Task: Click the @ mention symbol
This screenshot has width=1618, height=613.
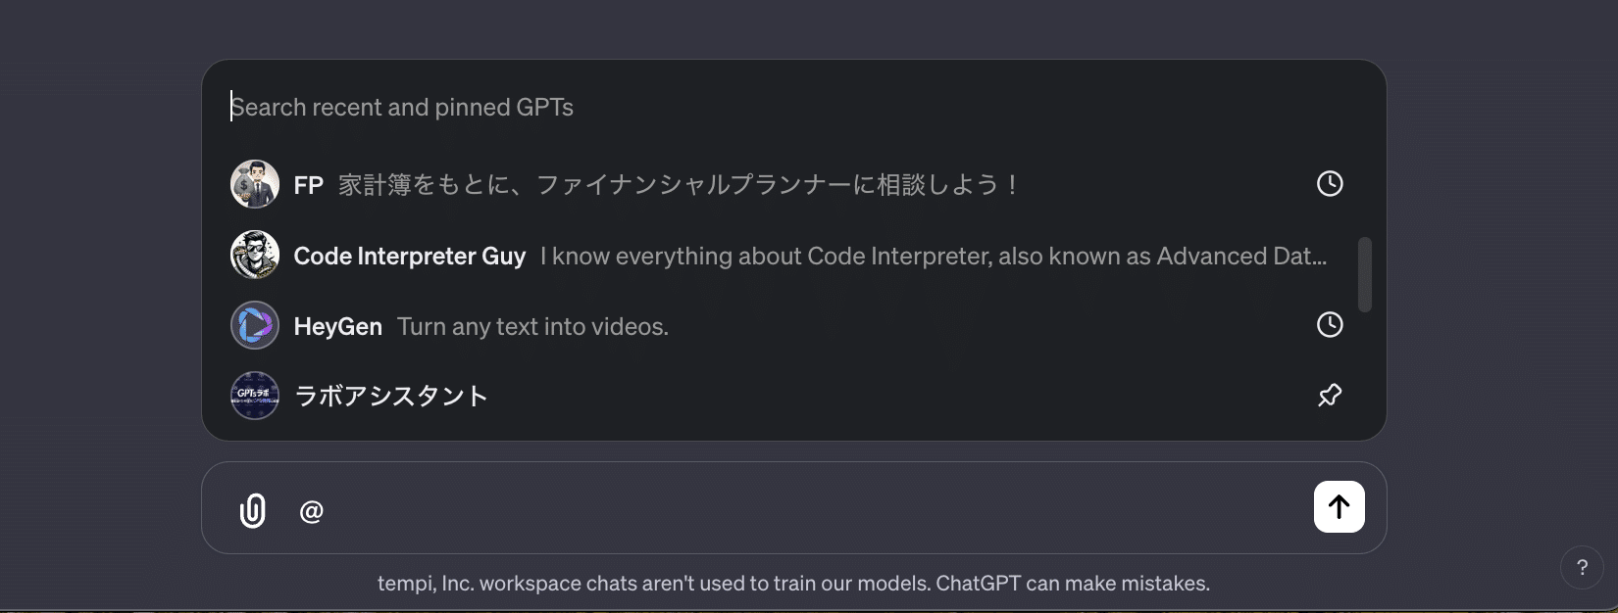Action: point(311,511)
